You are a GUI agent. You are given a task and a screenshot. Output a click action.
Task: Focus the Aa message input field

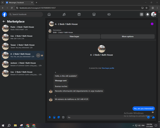pos(107,117)
